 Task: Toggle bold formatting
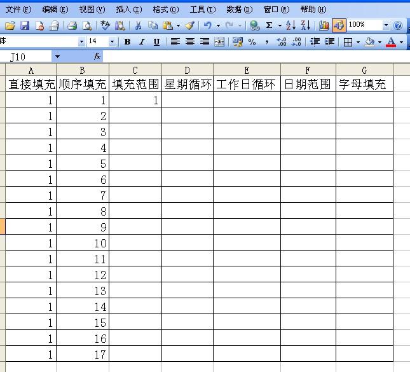coord(127,41)
